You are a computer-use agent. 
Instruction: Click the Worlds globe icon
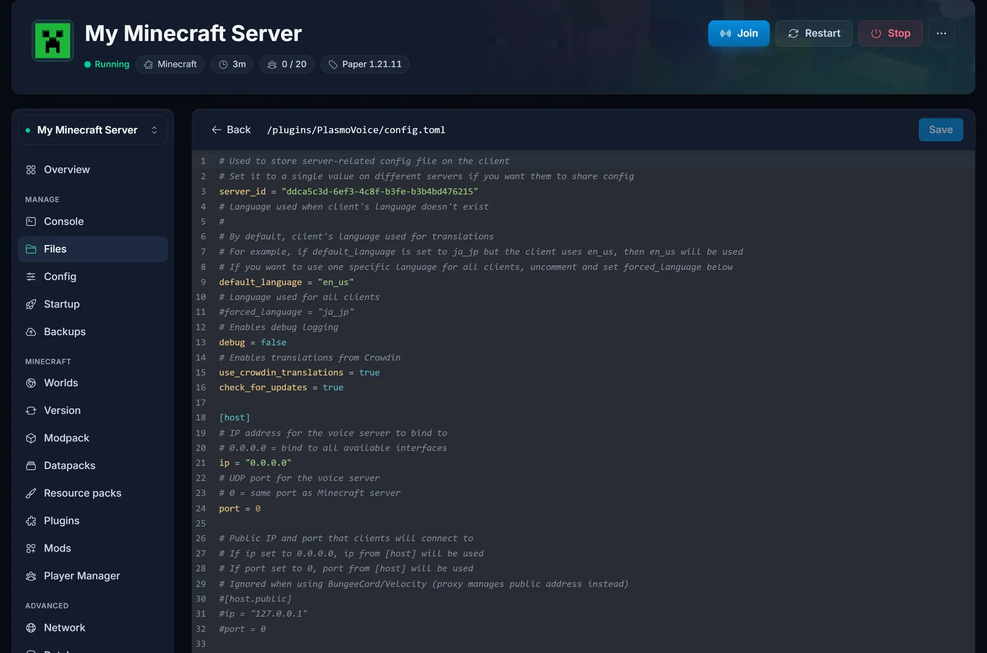pyautogui.click(x=31, y=383)
